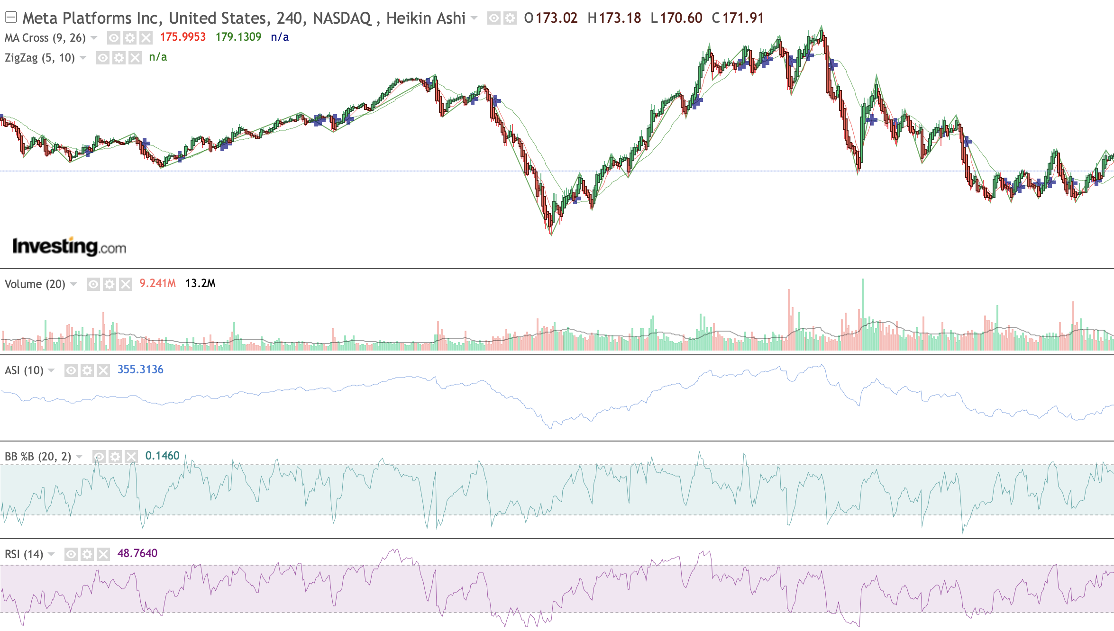This screenshot has width=1114, height=631.
Task: Open settings for the Meta Platforms main series
Action: coord(510,18)
